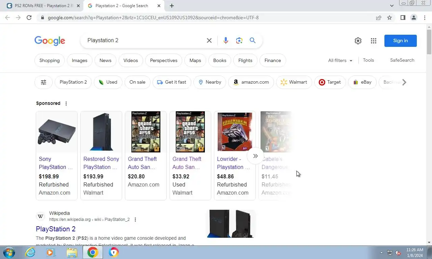Click Grand Theft Auto $33.92 cover image
Image resolution: width=432 pixels, height=259 pixels.
tap(190, 132)
